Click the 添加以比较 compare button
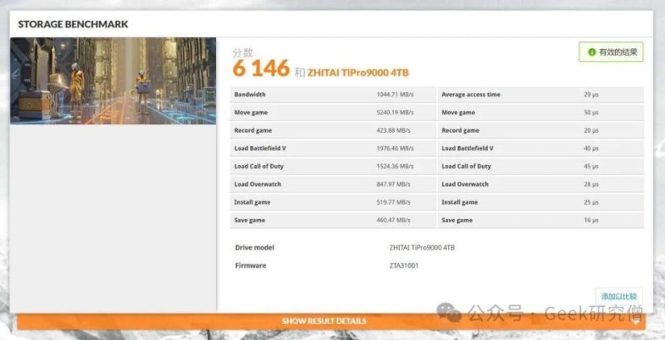Viewport: 665px width, 340px height. tap(618, 296)
